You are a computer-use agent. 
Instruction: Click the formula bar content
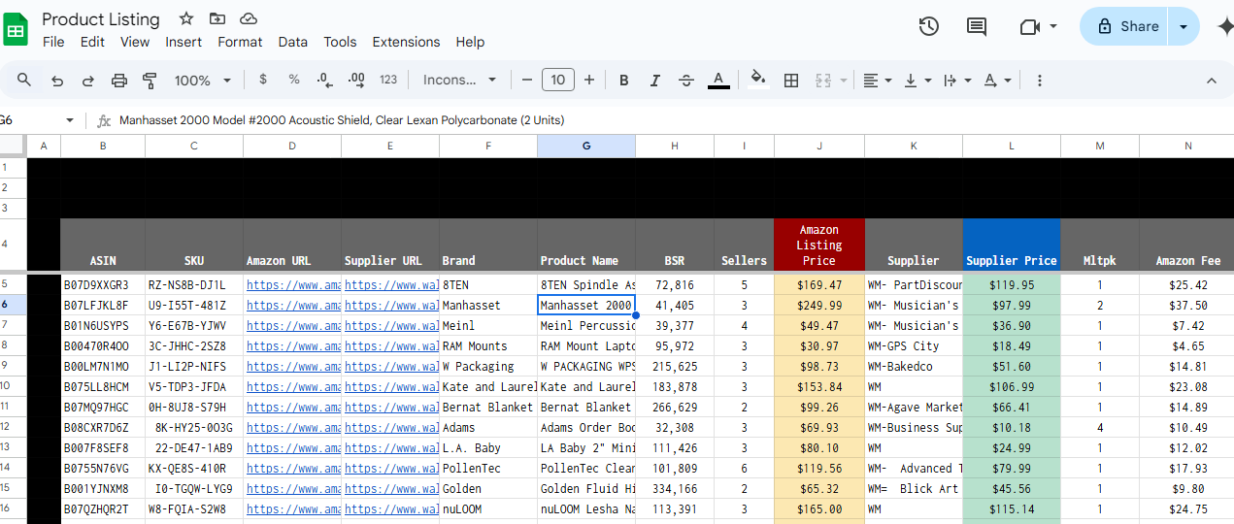pos(342,120)
